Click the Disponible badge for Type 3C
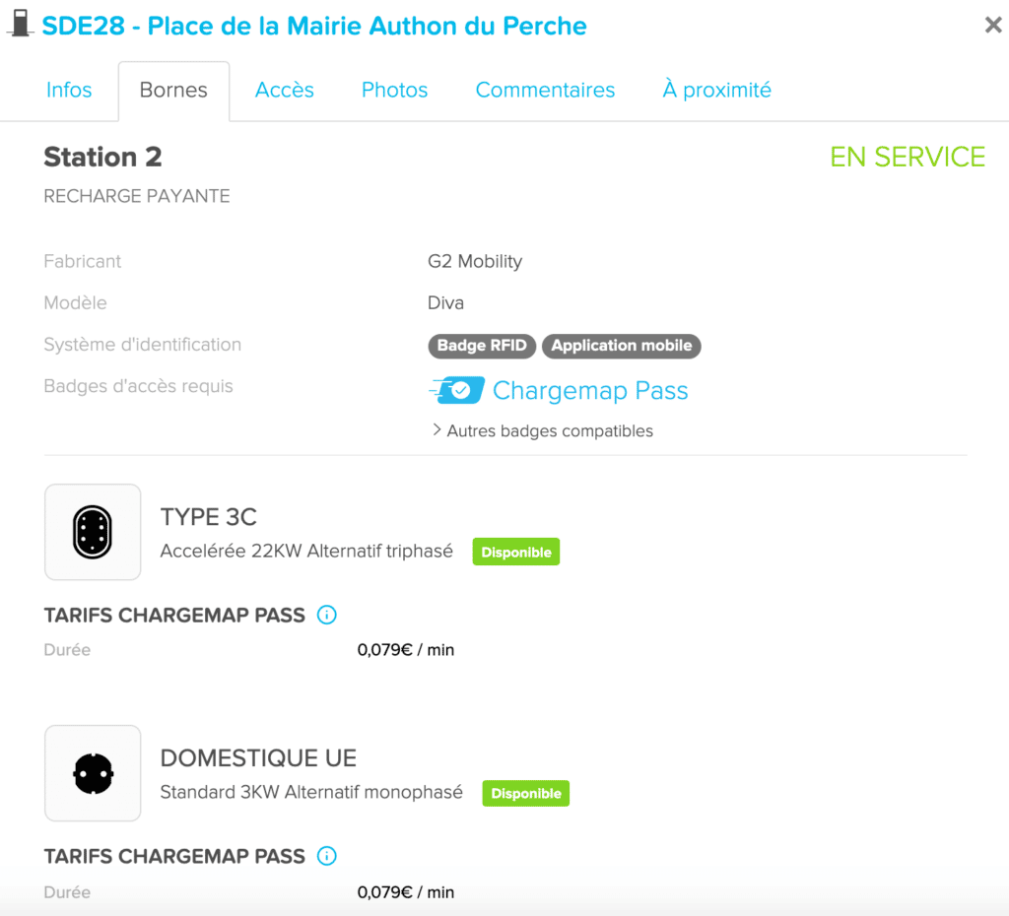The image size is (1009, 916). pyautogui.click(x=516, y=552)
